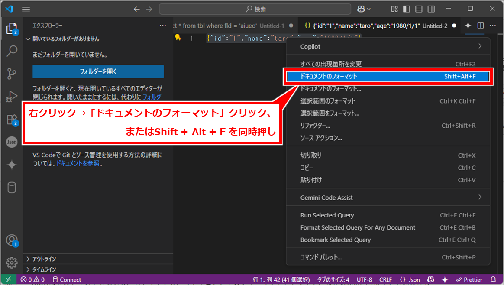Open notifications bell in status bar

coord(494,279)
